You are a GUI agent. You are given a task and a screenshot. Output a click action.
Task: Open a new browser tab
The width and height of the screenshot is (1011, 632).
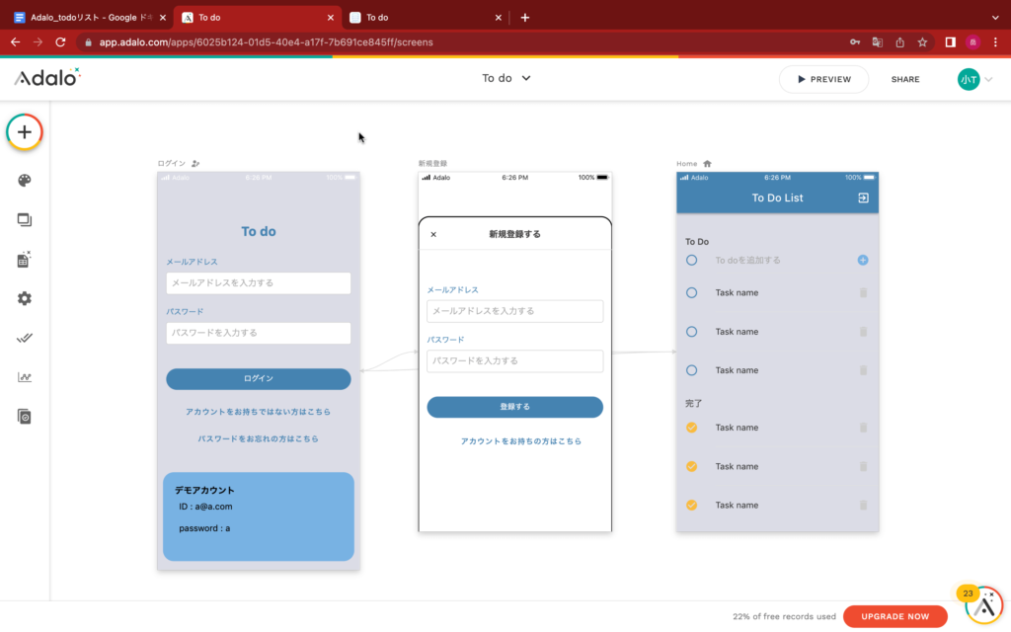(x=525, y=17)
